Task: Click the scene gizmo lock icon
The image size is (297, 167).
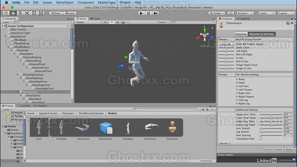Action: tap(212, 28)
